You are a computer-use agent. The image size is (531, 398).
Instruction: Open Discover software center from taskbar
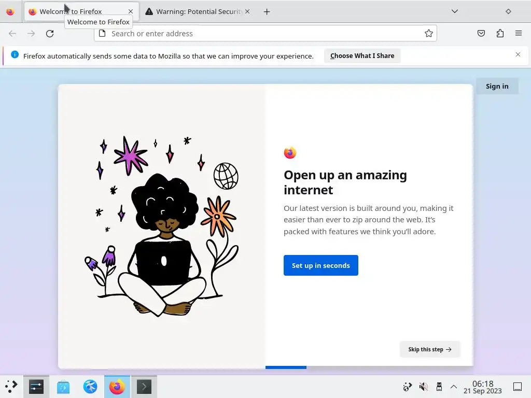(x=63, y=387)
